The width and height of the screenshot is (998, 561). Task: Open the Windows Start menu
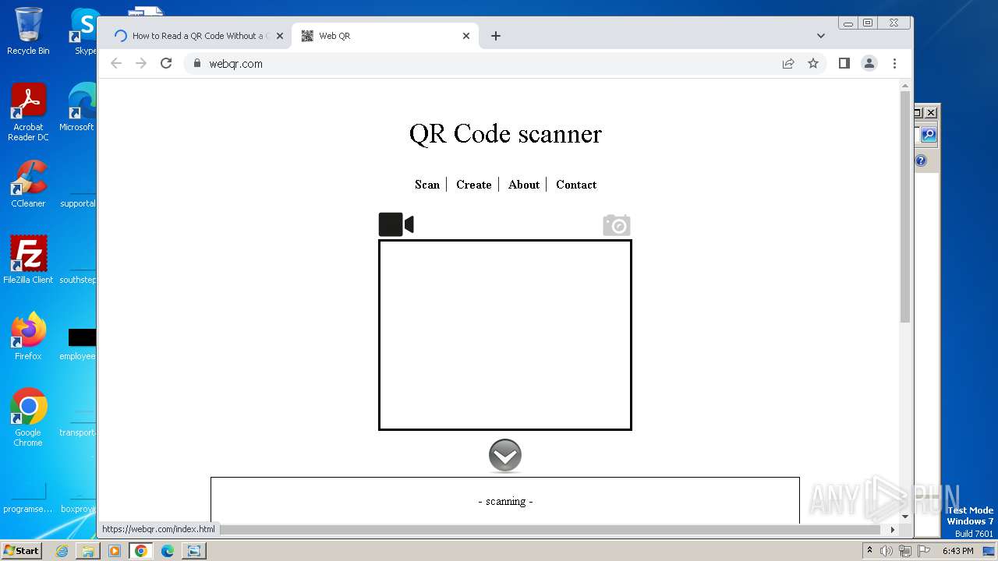tap(21, 550)
